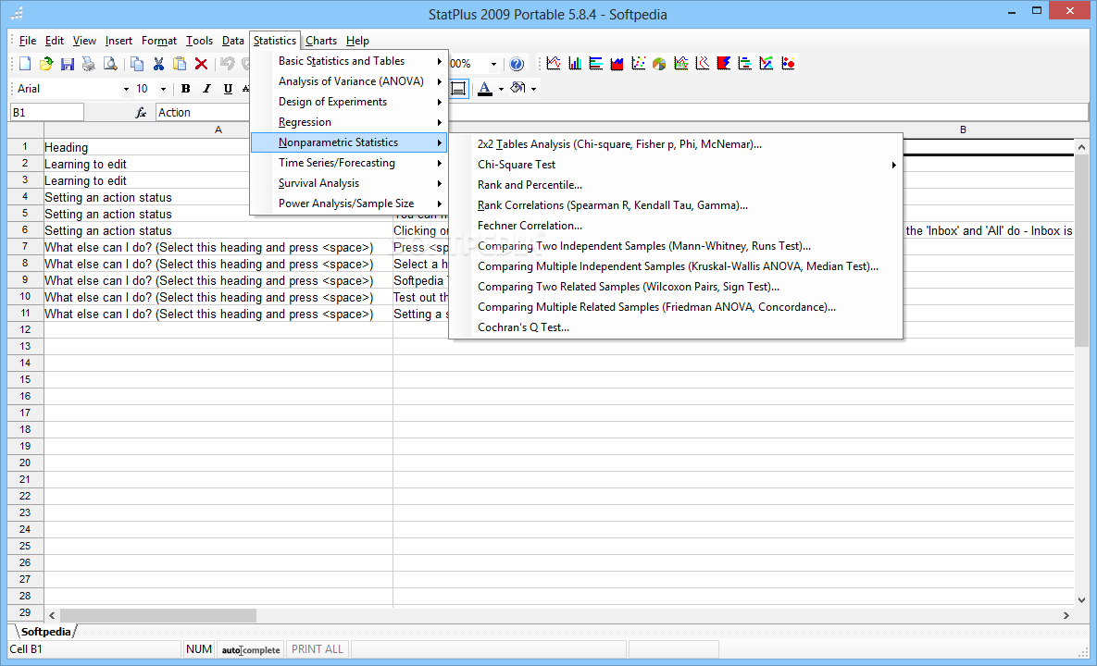Open the Data menu

[233, 41]
